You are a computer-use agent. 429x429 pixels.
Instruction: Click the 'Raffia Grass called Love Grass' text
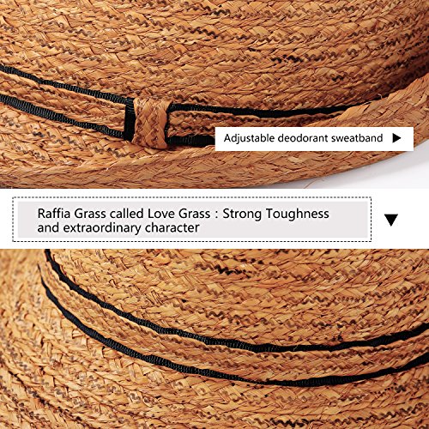click(x=124, y=214)
